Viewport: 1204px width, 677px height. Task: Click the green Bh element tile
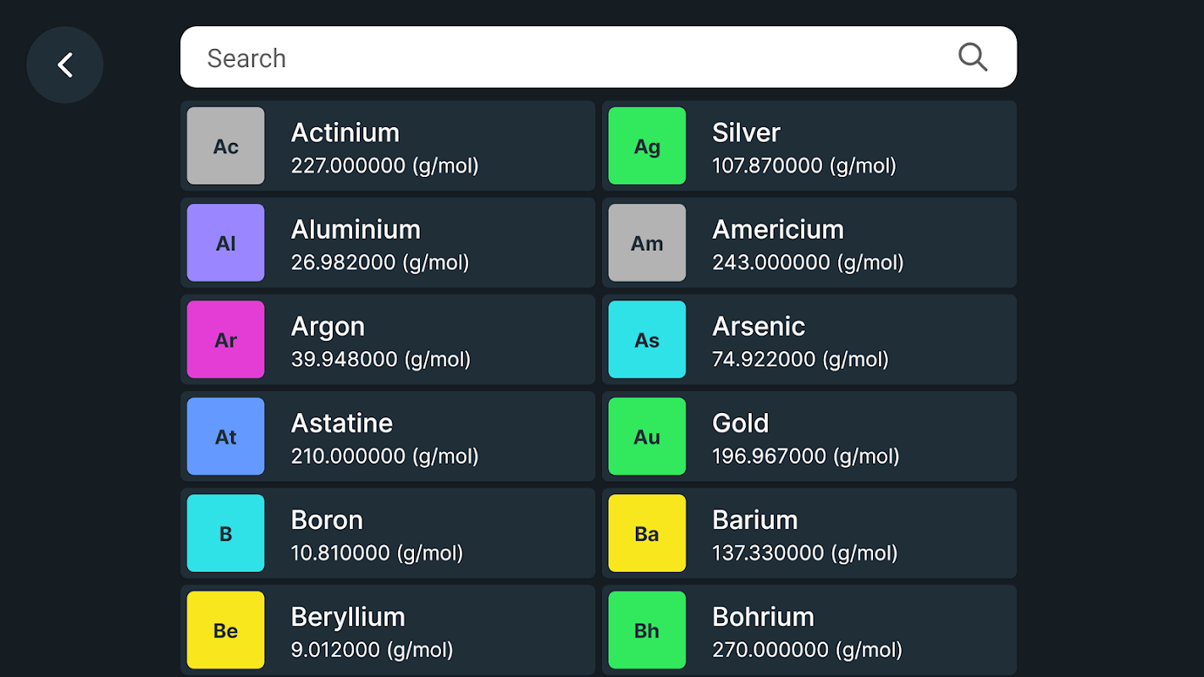pyautogui.click(x=647, y=630)
